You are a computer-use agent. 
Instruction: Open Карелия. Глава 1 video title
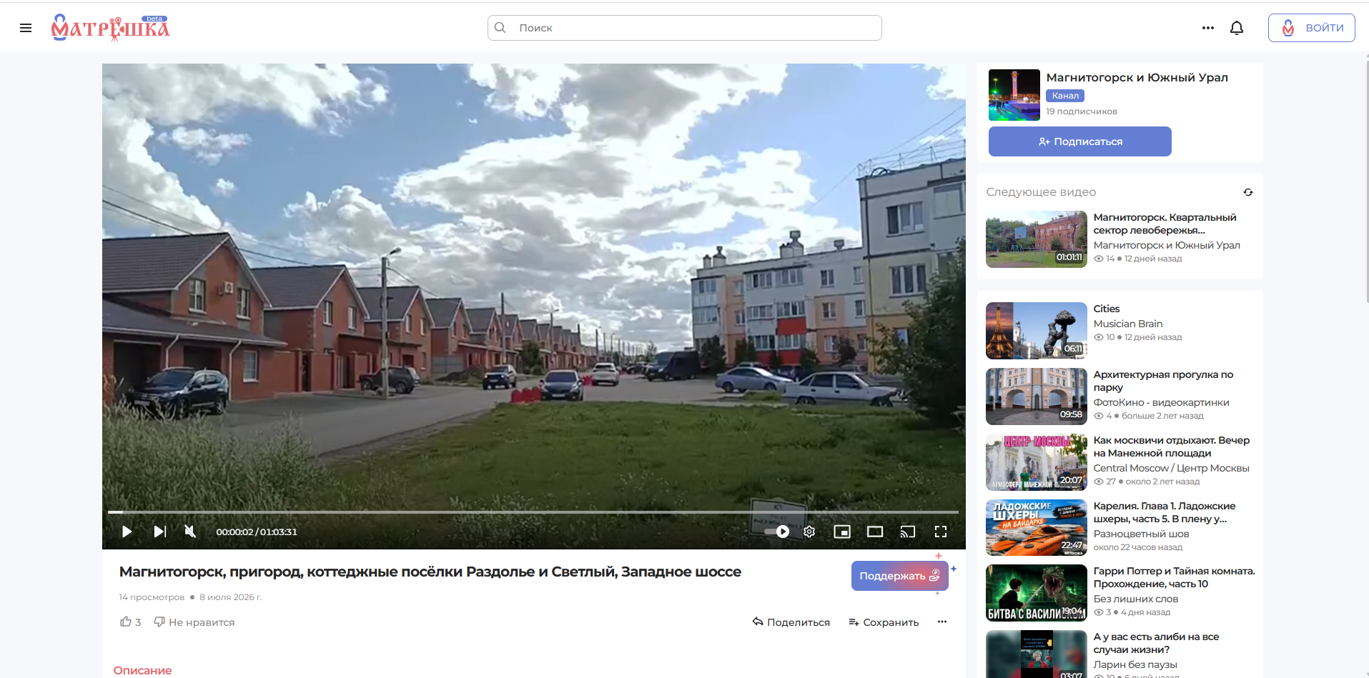(1165, 512)
